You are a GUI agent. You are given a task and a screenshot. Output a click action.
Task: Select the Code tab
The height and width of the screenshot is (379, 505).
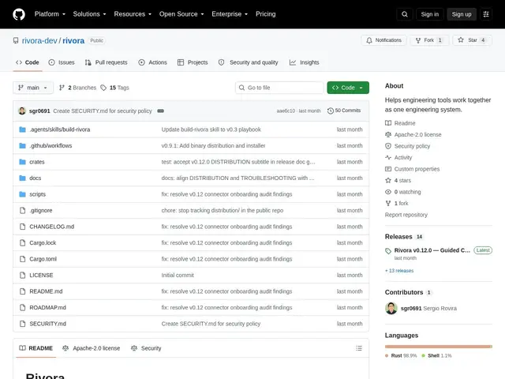point(28,62)
